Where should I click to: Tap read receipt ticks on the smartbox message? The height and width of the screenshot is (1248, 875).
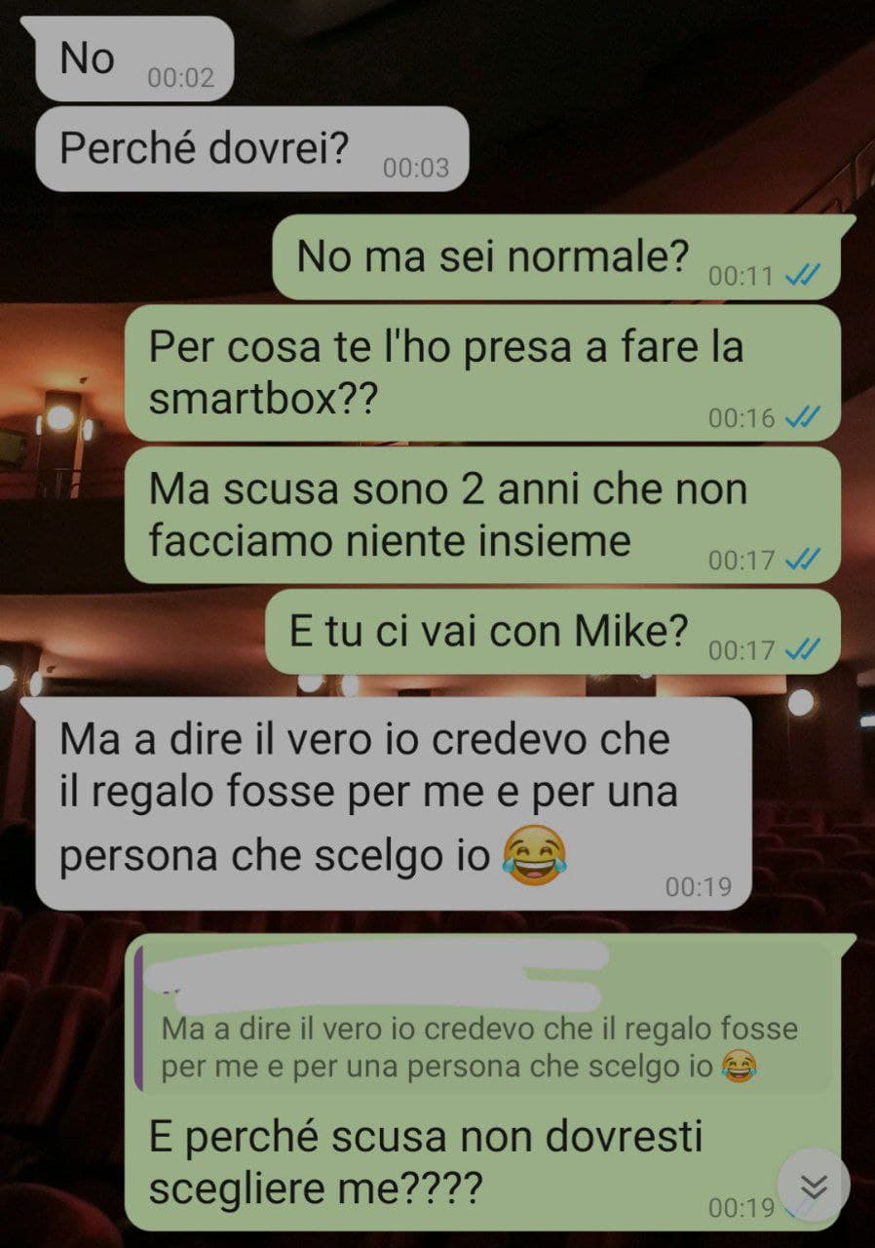(x=802, y=418)
